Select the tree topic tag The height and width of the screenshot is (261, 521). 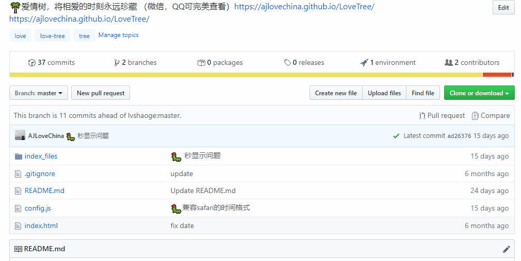coord(85,36)
